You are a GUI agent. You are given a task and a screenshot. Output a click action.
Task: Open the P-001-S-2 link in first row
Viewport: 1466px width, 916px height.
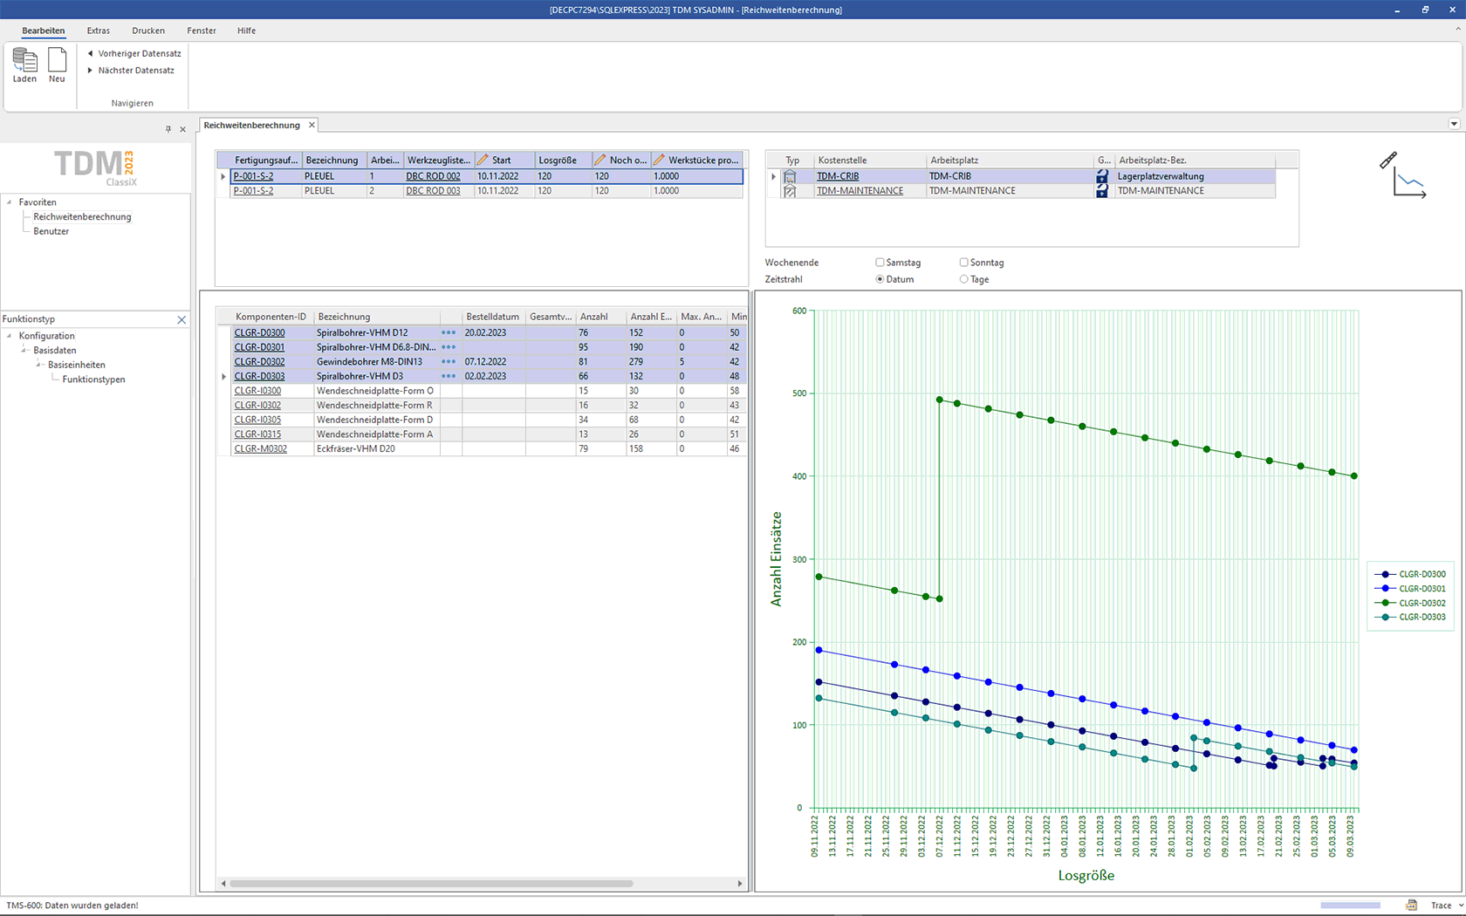tap(253, 176)
